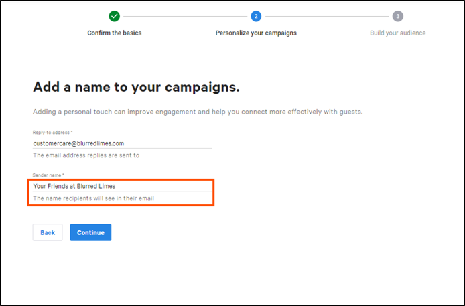Click the Reply-to address field label
Screen dimensions: 465x306
pyautogui.click(x=52, y=133)
